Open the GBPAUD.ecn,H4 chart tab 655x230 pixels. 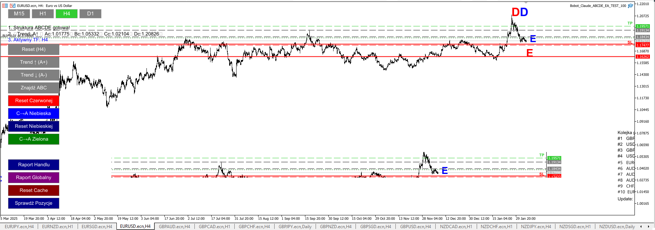(174, 227)
